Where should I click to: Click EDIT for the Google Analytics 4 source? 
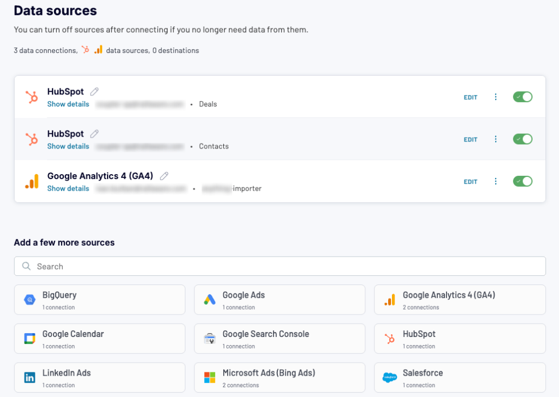(x=470, y=181)
